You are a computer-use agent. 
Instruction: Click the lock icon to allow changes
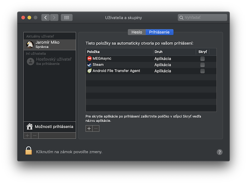29,151
